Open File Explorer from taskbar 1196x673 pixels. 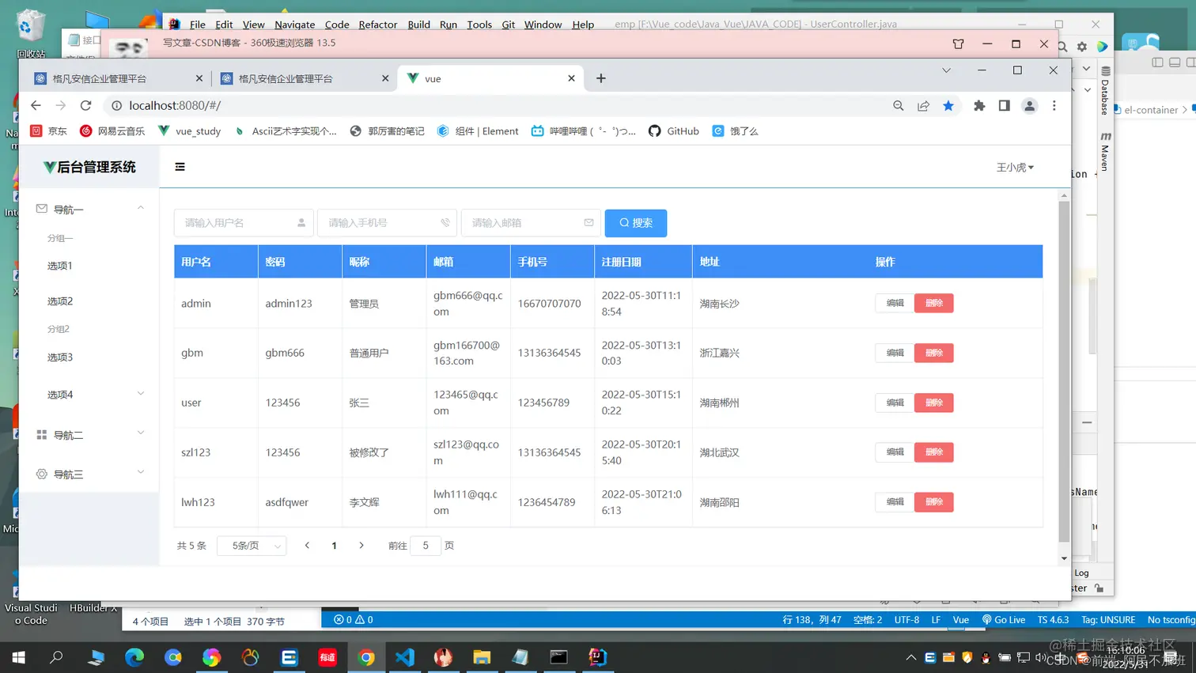click(481, 657)
